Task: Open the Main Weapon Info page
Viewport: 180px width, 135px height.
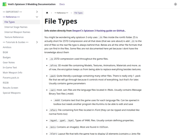Action: pos(13,72)
